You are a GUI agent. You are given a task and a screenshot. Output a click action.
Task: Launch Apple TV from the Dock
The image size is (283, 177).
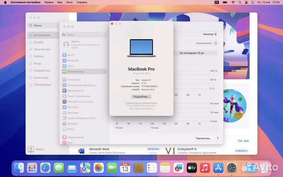192,168
